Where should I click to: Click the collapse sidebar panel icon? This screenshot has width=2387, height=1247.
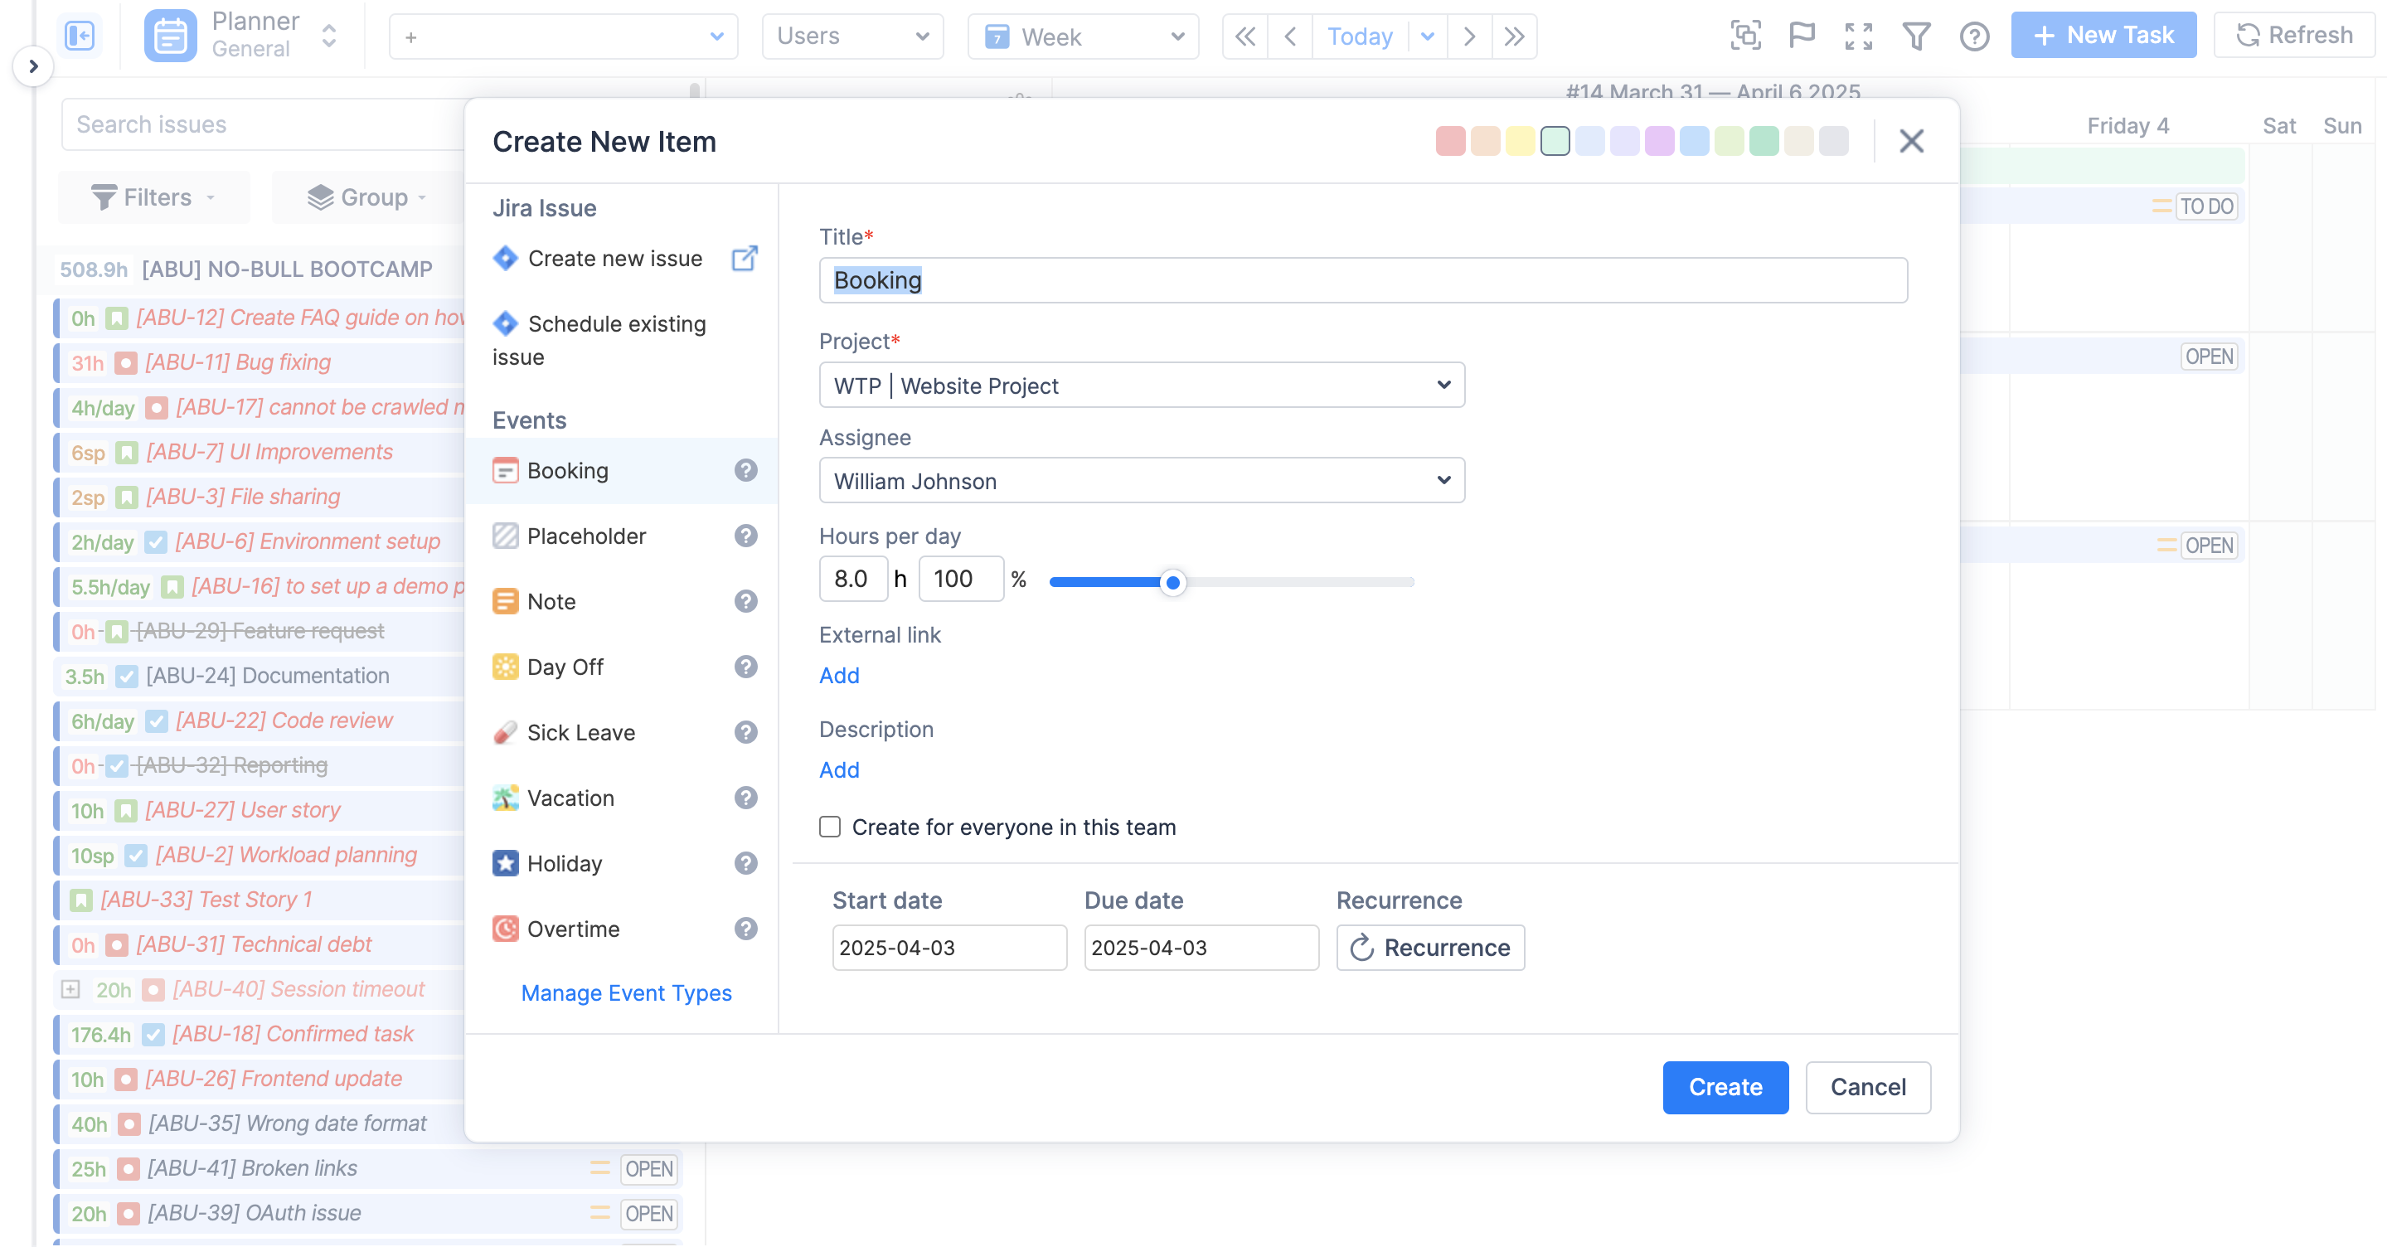(x=80, y=36)
